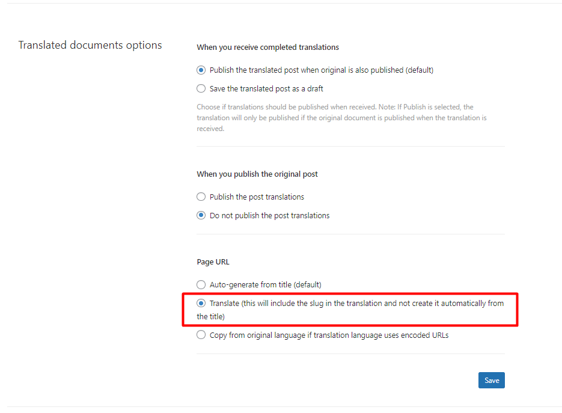Click the 'Auto-generate from title (default)' label text
This screenshot has height=413, width=562.
[265, 285]
